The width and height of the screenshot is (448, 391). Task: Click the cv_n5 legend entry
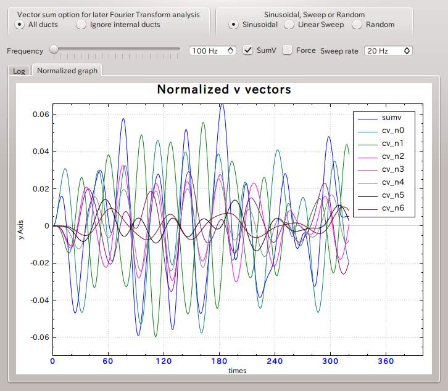(381, 195)
